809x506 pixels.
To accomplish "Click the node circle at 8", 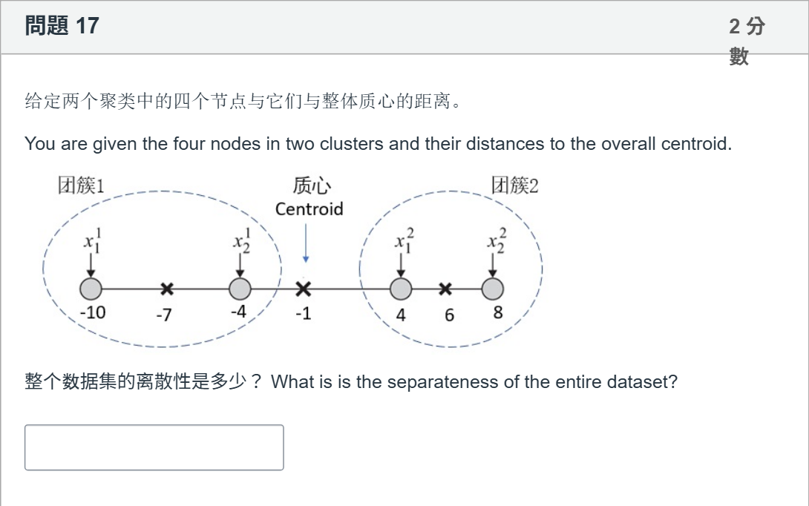I will click(493, 289).
